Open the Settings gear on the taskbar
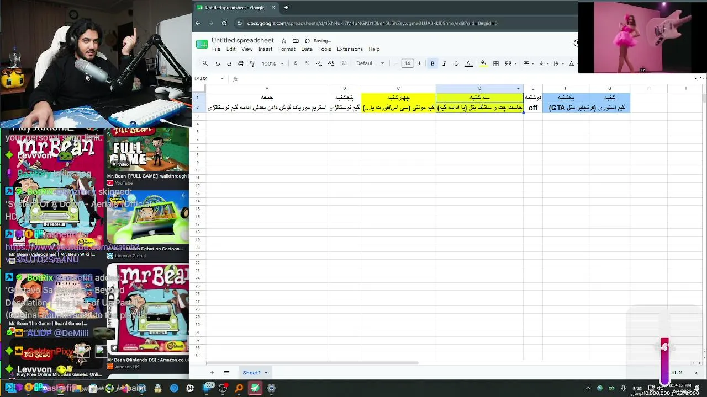The height and width of the screenshot is (397, 707). (271, 388)
